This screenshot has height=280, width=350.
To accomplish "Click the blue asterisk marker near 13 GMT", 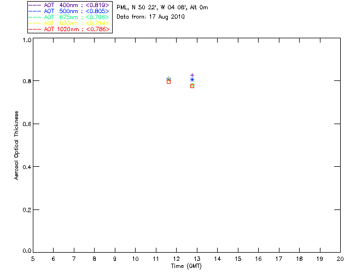I will pos(192,80).
